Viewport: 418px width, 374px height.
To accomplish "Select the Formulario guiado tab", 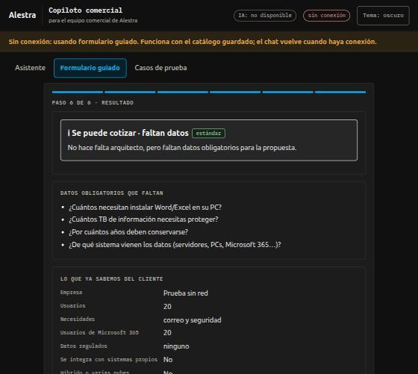I will click(90, 68).
